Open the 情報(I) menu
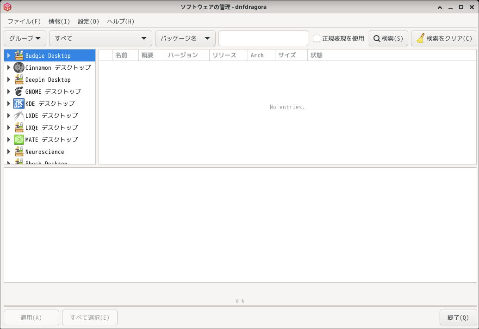 tap(59, 21)
